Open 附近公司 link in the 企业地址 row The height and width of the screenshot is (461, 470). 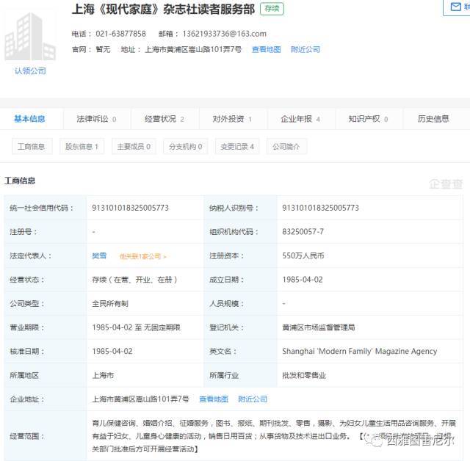click(253, 399)
